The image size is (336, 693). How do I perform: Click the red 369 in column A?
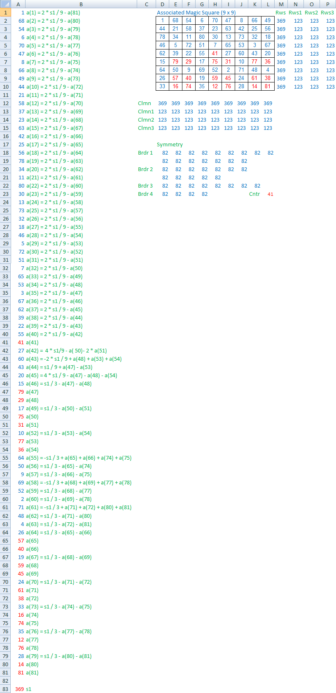(19, 689)
